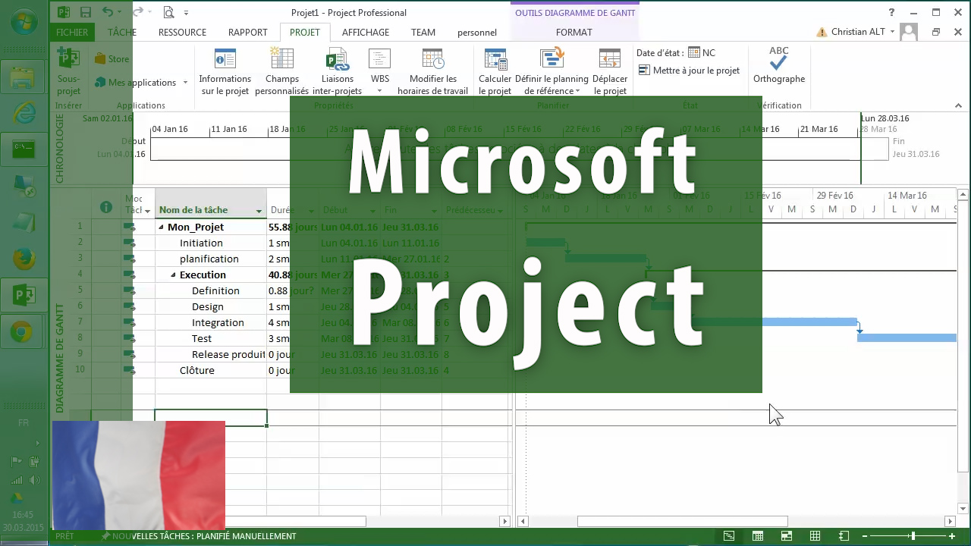
Task: Click the vertical scrollbar down arrow
Action: point(963,508)
